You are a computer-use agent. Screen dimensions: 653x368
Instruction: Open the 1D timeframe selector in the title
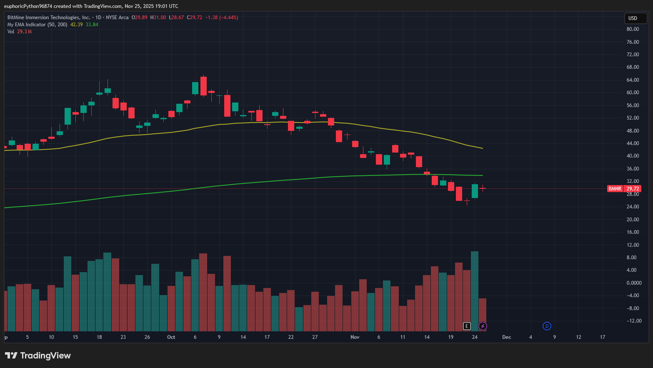[98, 18]
